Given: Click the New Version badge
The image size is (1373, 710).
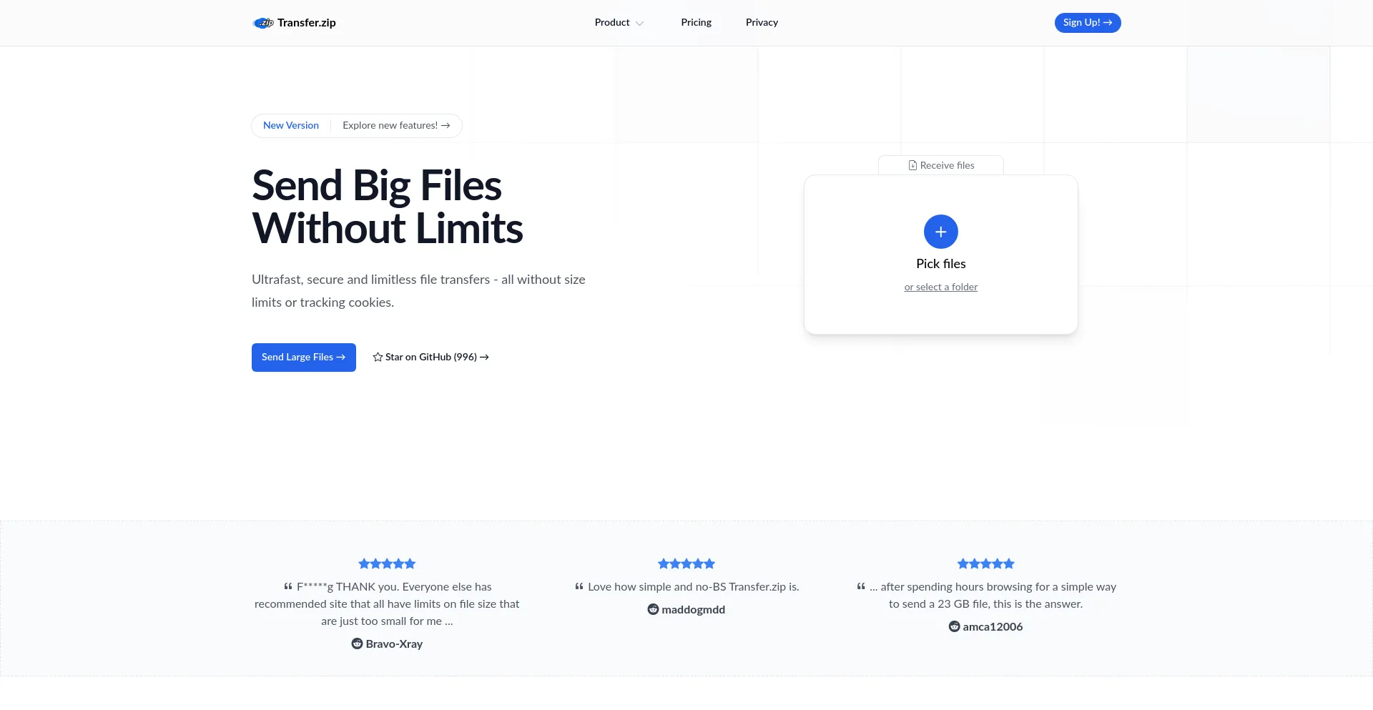Looking at the screenshot, I should click(291, 126).
